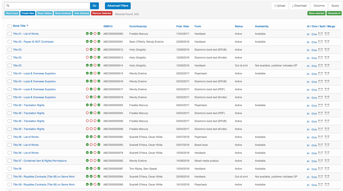The image size is (343, 191).
Task: Check the Title 07 - Contained Item row checkbox
Action: [10, 161]
